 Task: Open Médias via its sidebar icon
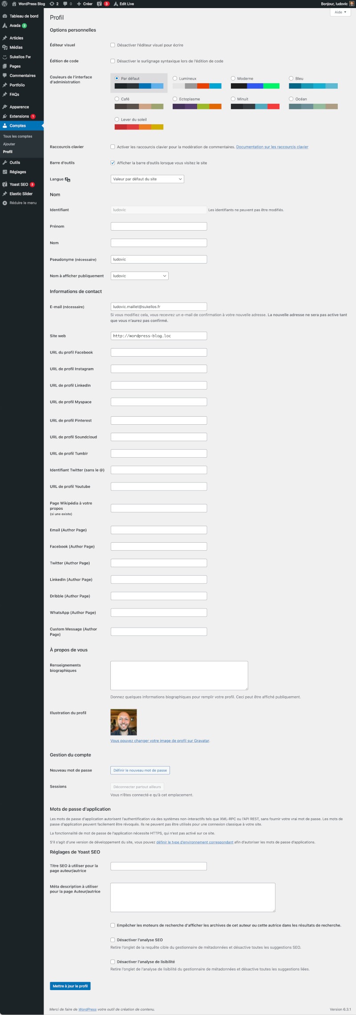click(5, 47)
